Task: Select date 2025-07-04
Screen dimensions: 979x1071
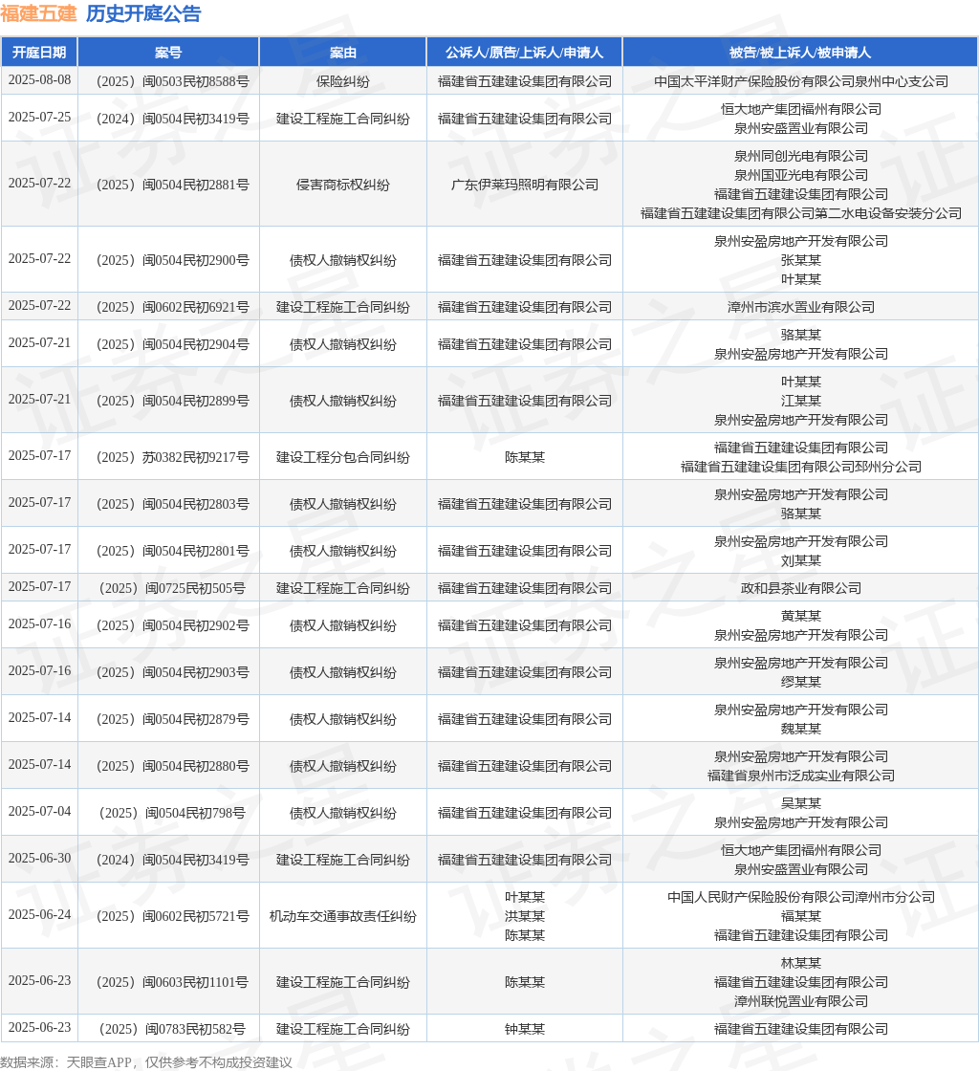Action: click(39, 812)
